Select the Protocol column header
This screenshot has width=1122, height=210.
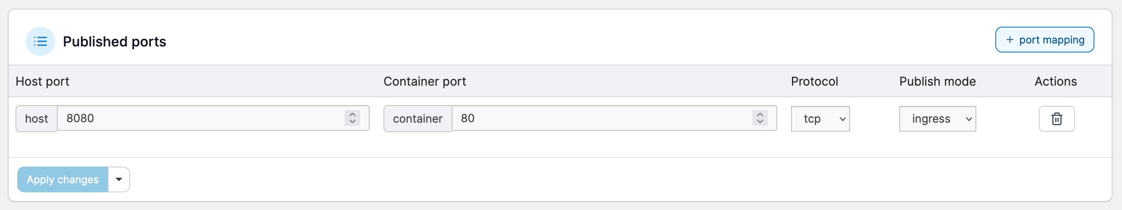[x=814, y=81]
